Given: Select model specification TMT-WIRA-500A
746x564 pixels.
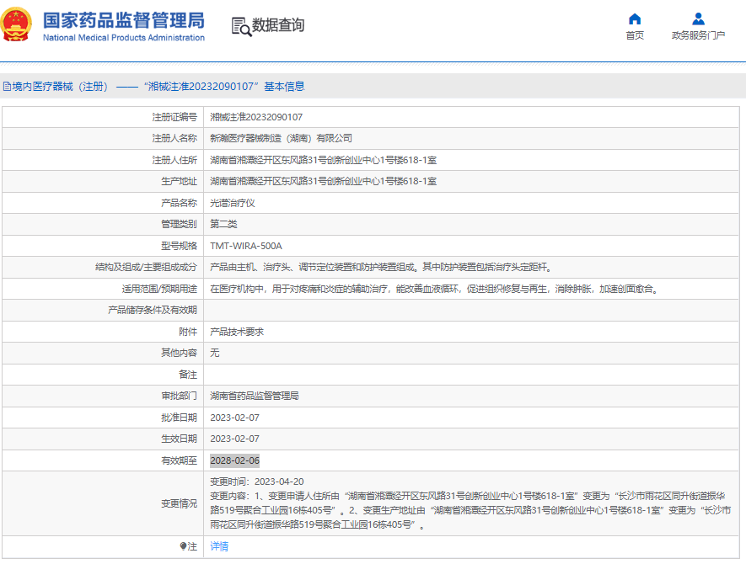Looking at the screenshot, I should 246,246.
